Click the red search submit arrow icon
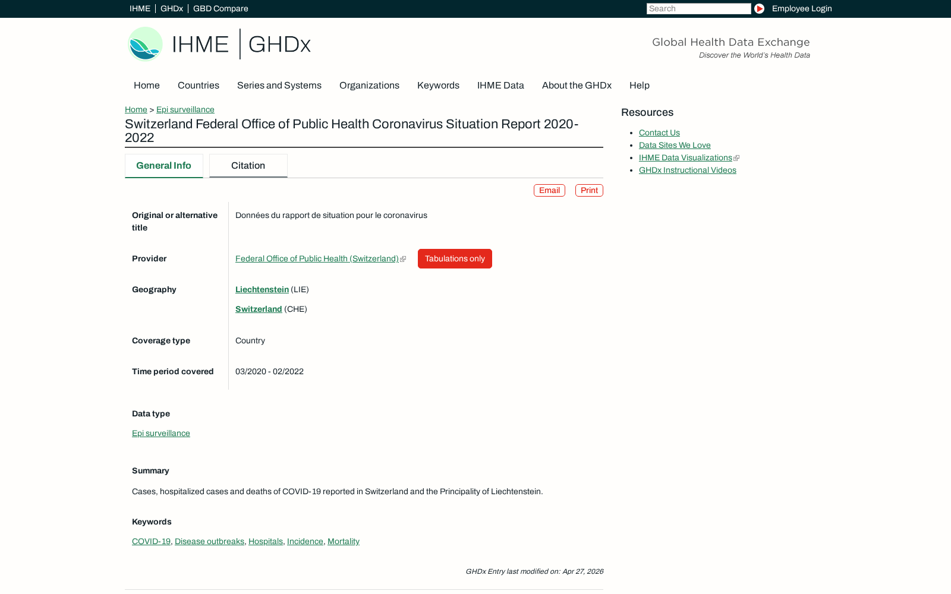The width and height of the screenshot is (951, 594). click(x=759, y=8)
